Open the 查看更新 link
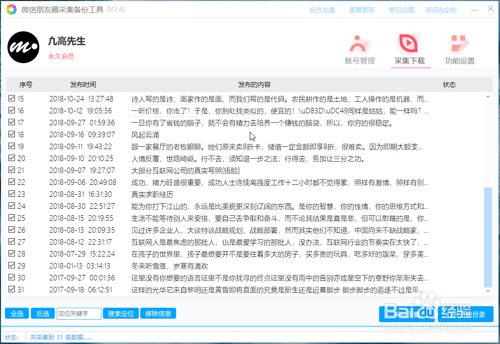The height and width of the screenshot is (344, 500). [x=361, y=10]
